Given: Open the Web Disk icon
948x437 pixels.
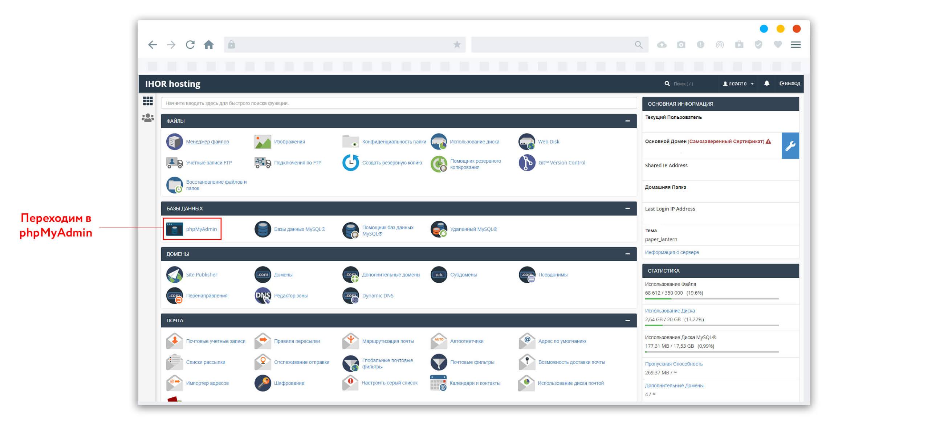Looking at the screenshot, I should coord(526,142).
